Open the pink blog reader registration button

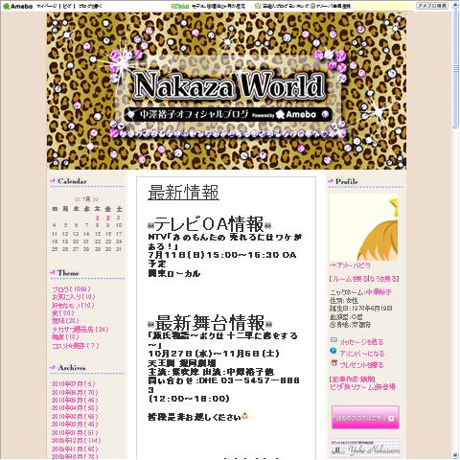tap(365, 418)
